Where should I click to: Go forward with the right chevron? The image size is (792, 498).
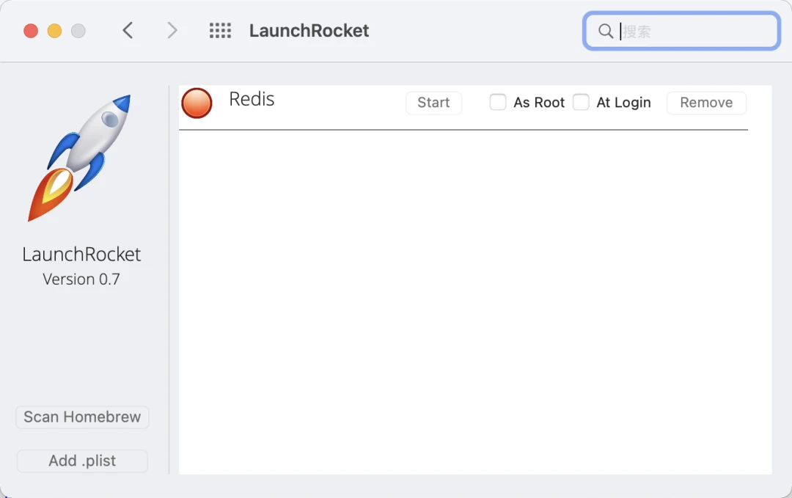coord(172,31)
